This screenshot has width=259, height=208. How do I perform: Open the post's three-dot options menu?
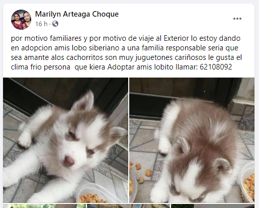237,19
